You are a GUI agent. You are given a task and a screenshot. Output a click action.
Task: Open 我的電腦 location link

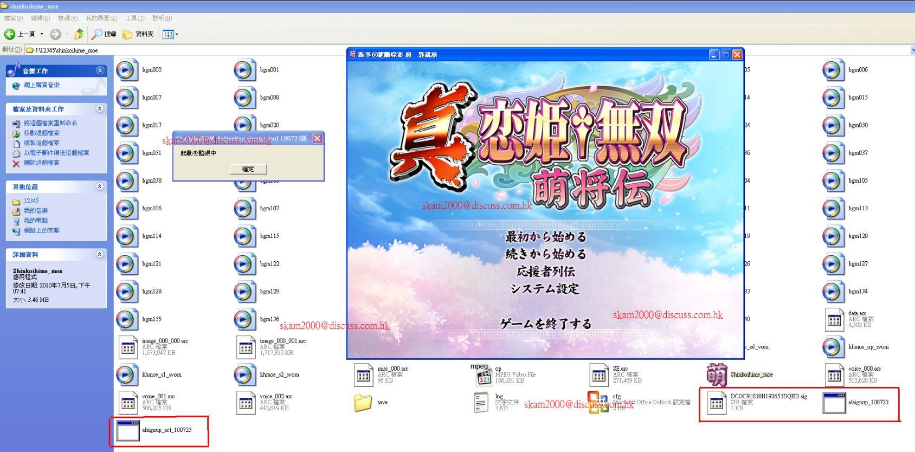pos(36,221)
